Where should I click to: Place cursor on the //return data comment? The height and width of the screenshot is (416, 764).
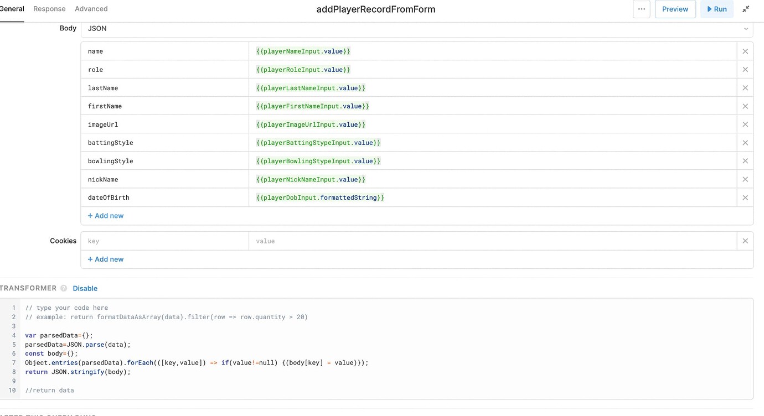pos(49,390)
